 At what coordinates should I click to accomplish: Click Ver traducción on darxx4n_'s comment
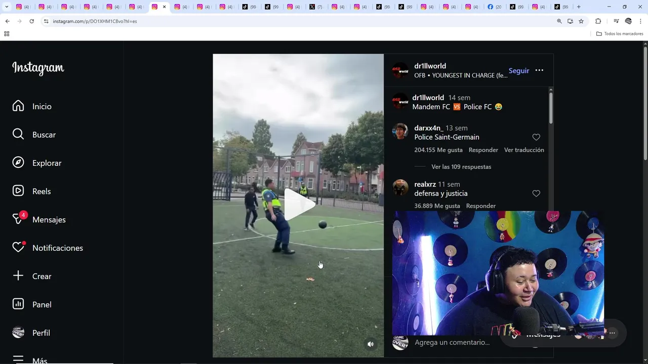[524, 150]
